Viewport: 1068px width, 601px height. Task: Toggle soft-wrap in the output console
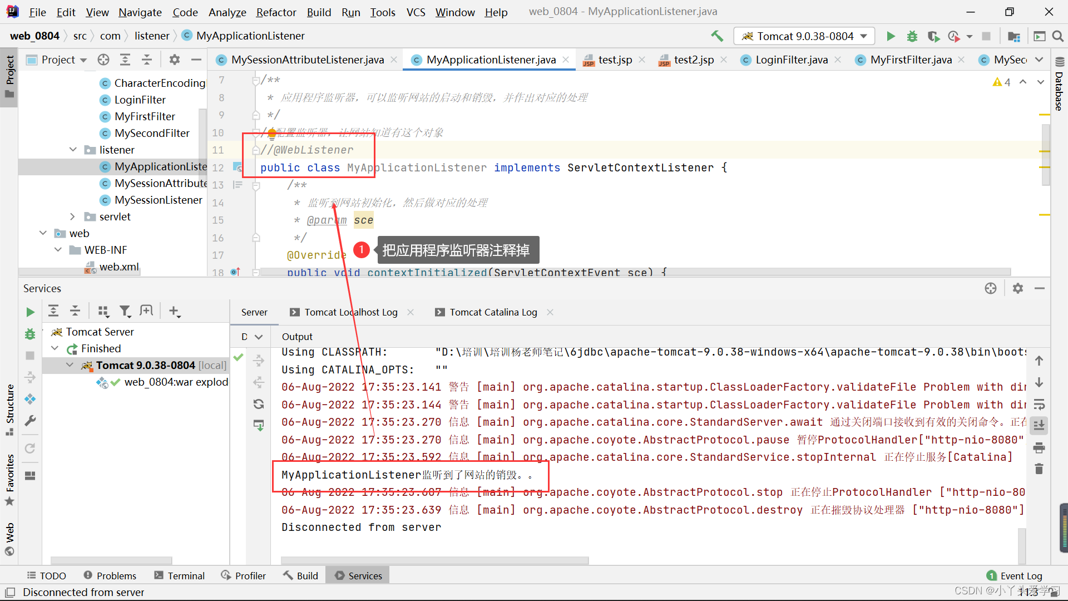point(1039,405)
